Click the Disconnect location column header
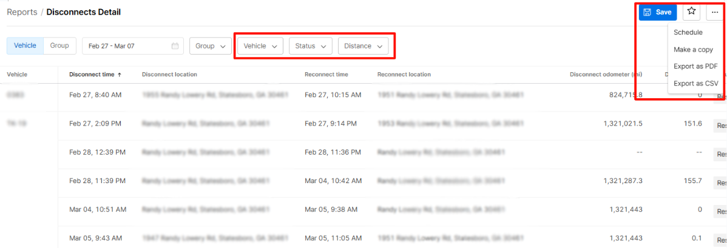Image resolution: width=727 pixels, height=248 pixels. coord(169,74)
